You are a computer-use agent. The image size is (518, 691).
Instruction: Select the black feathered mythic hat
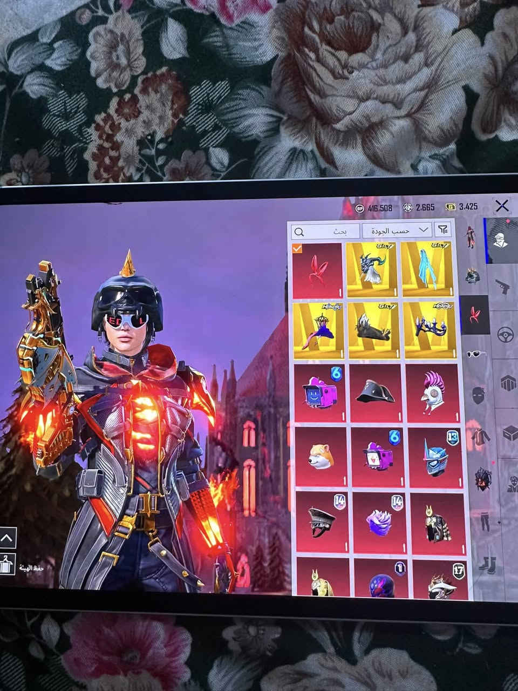373,330
